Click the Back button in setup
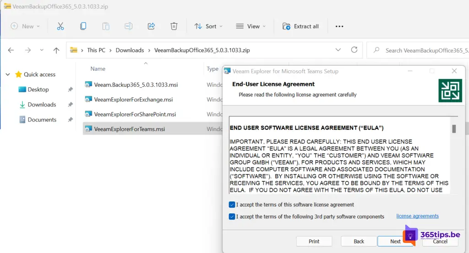This screenshot has height=253, width=469. click(359, 242)
